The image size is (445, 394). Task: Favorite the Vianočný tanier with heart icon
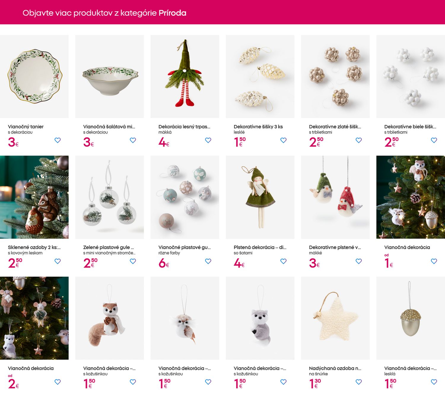point(58,140)
